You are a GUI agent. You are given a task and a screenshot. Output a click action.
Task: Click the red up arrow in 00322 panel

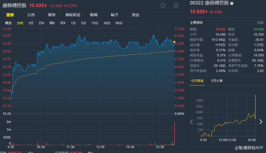point(206,12)
